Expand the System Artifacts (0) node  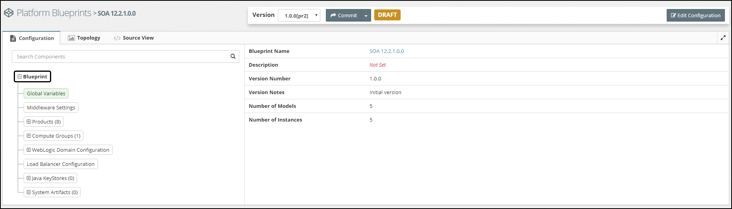coord(29,192)
